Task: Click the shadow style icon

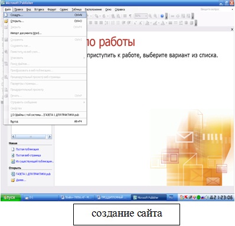Action: (x=186, y=23)
